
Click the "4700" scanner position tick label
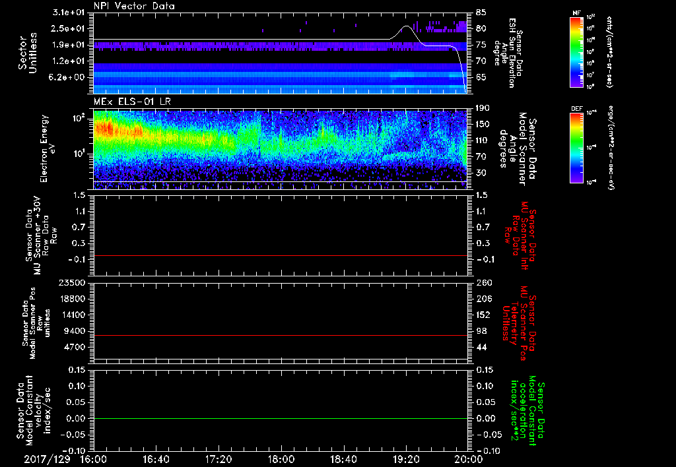point(75,347)
